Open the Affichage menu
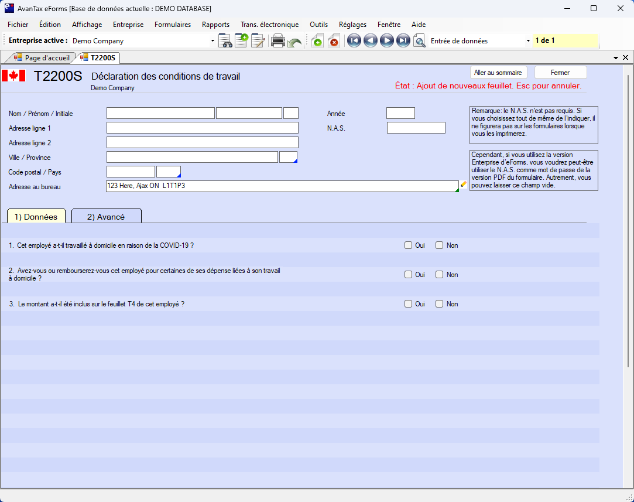This screenshot has height=502, width=634. tap(87, 25)
